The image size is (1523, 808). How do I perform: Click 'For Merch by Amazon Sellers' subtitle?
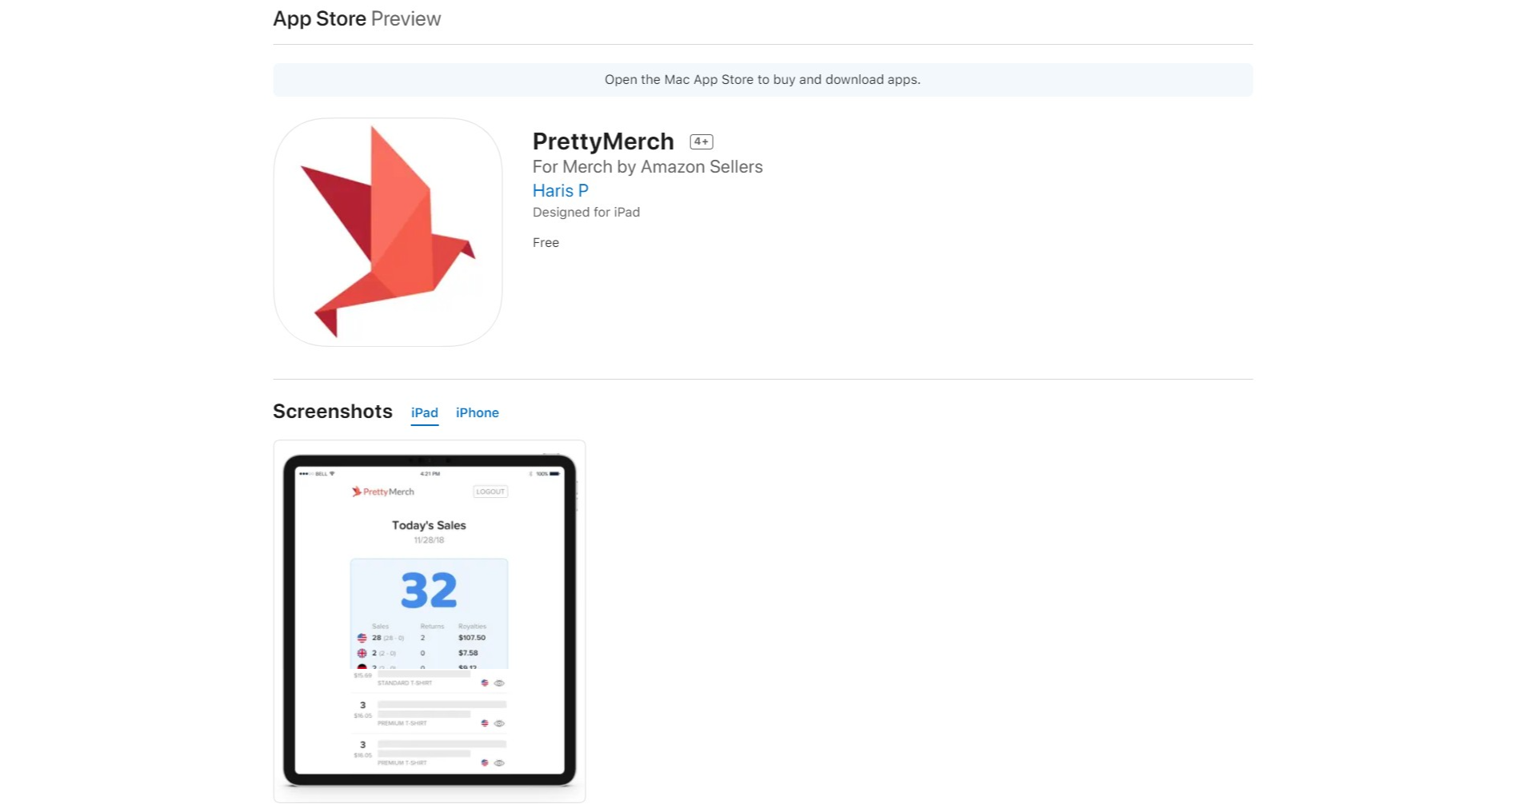coord(648,166)
